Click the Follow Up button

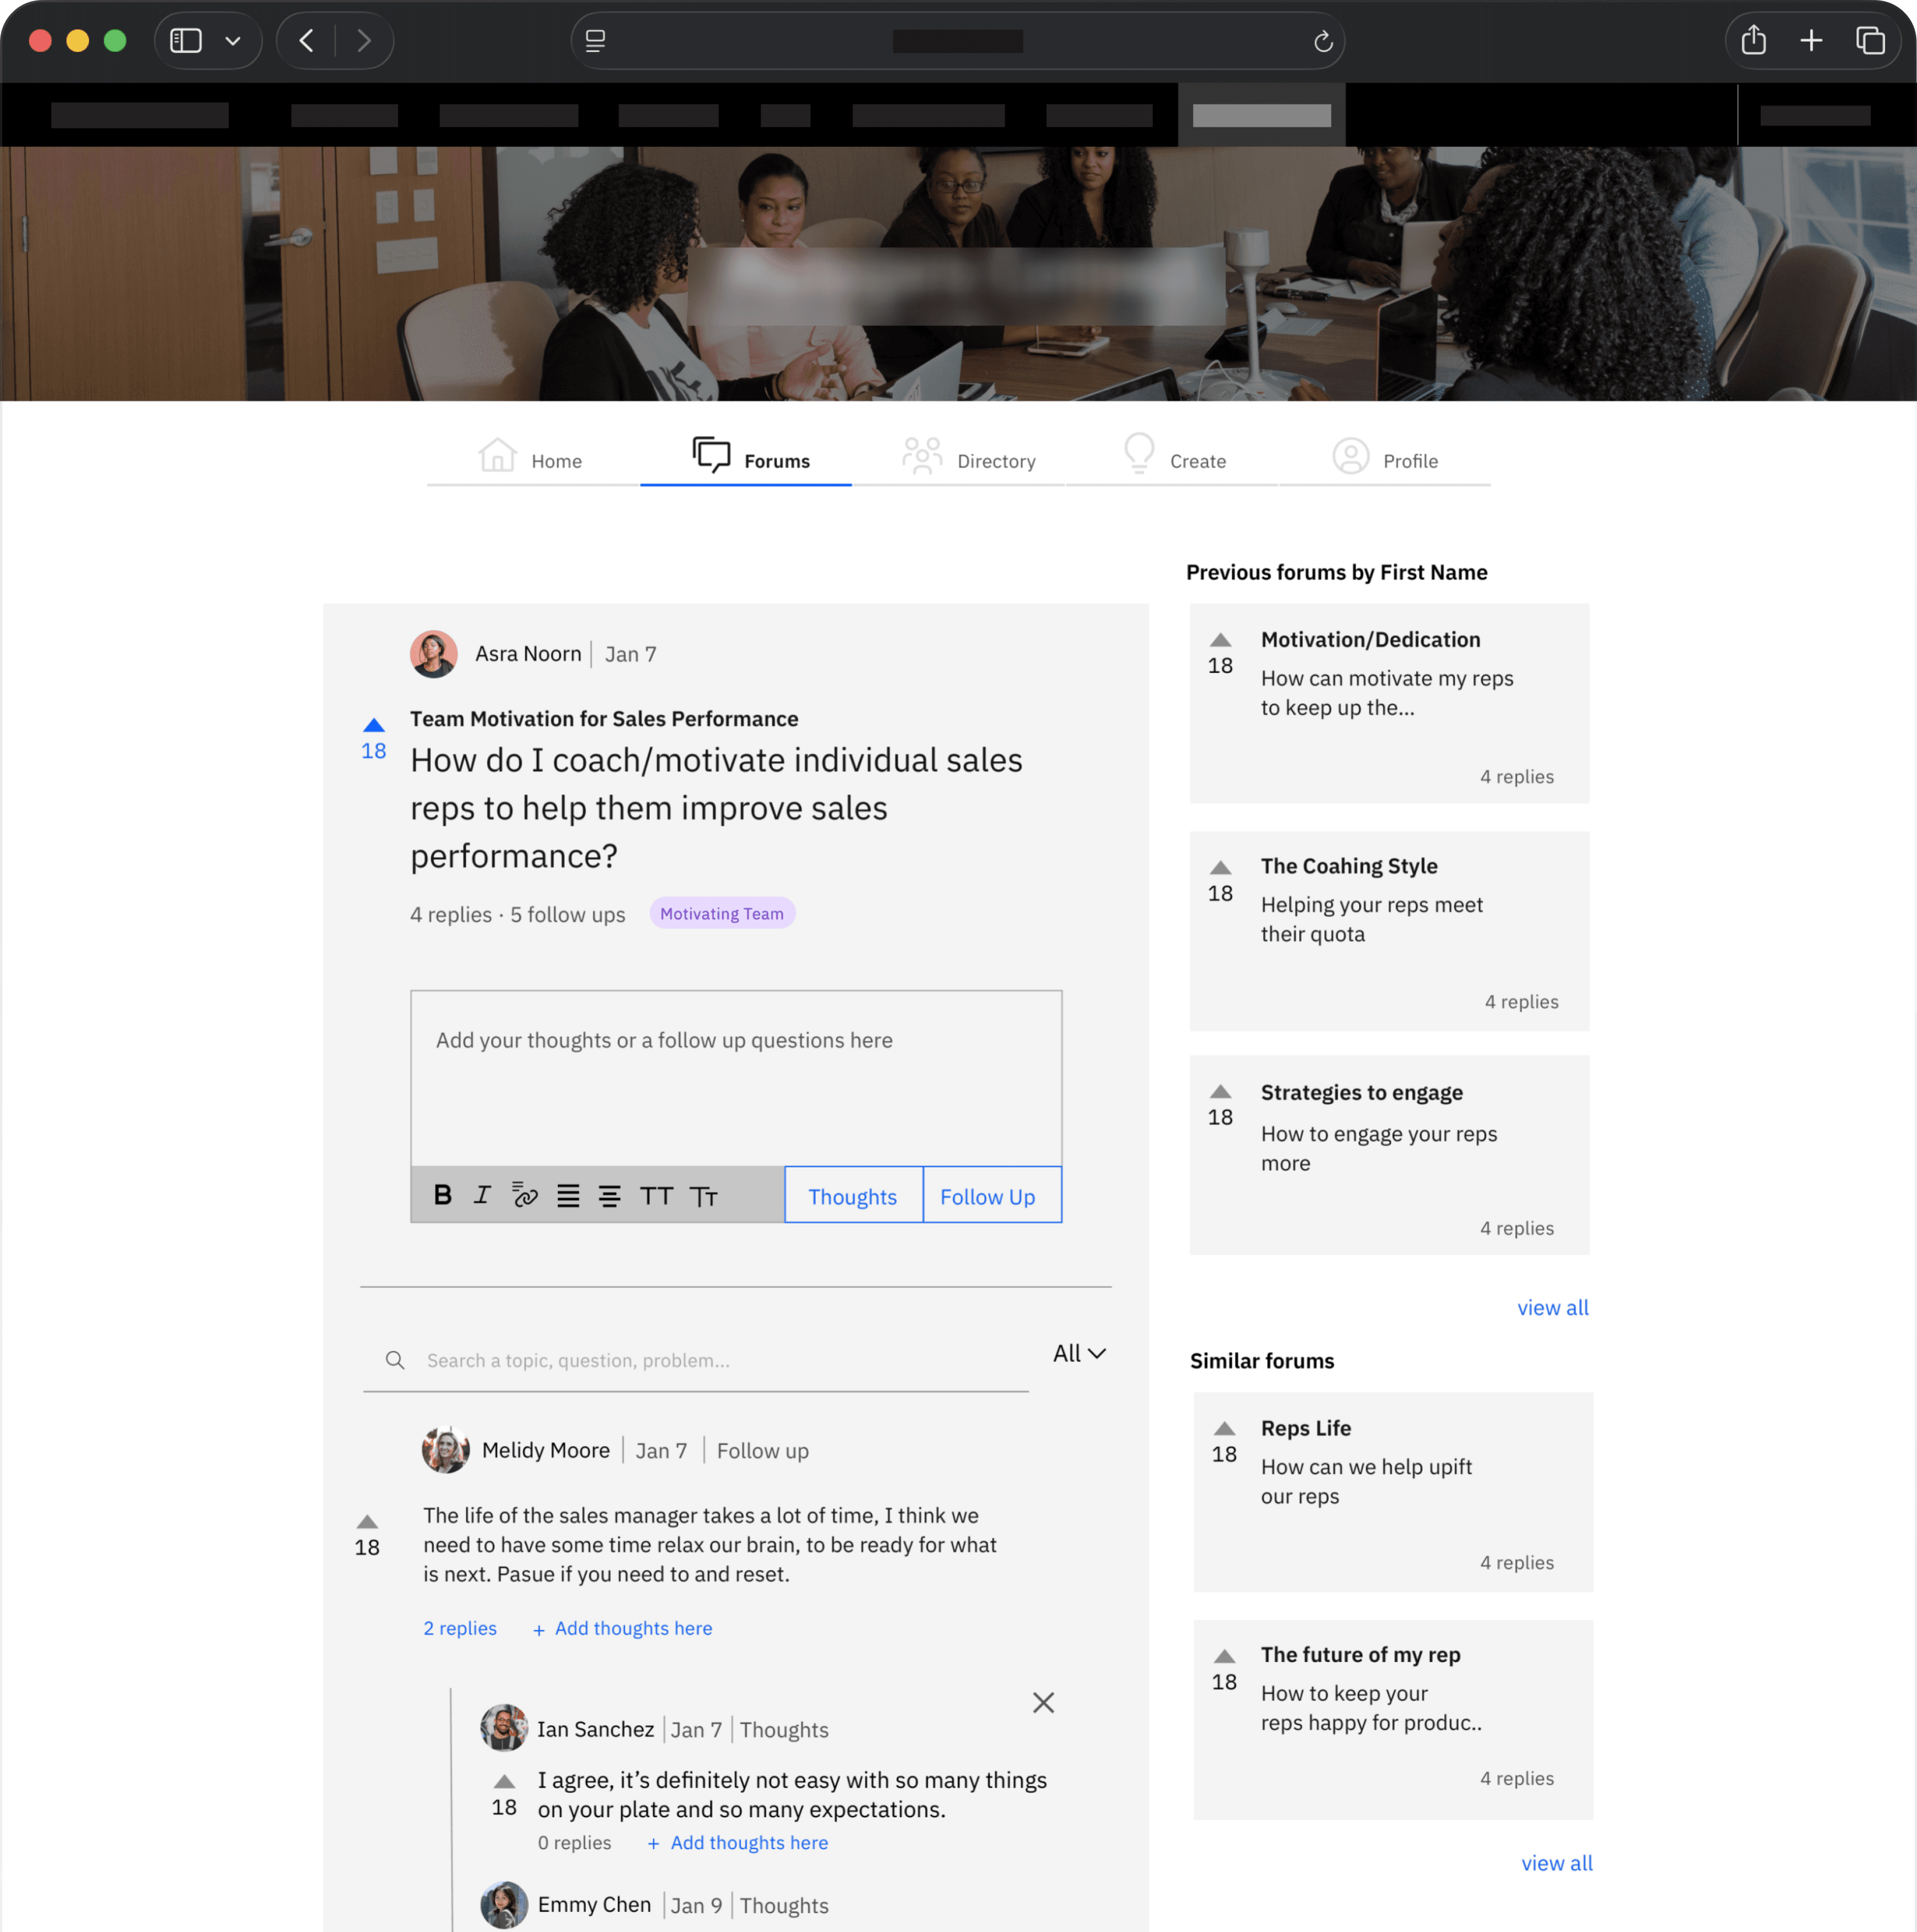(x=992, y=1195)
